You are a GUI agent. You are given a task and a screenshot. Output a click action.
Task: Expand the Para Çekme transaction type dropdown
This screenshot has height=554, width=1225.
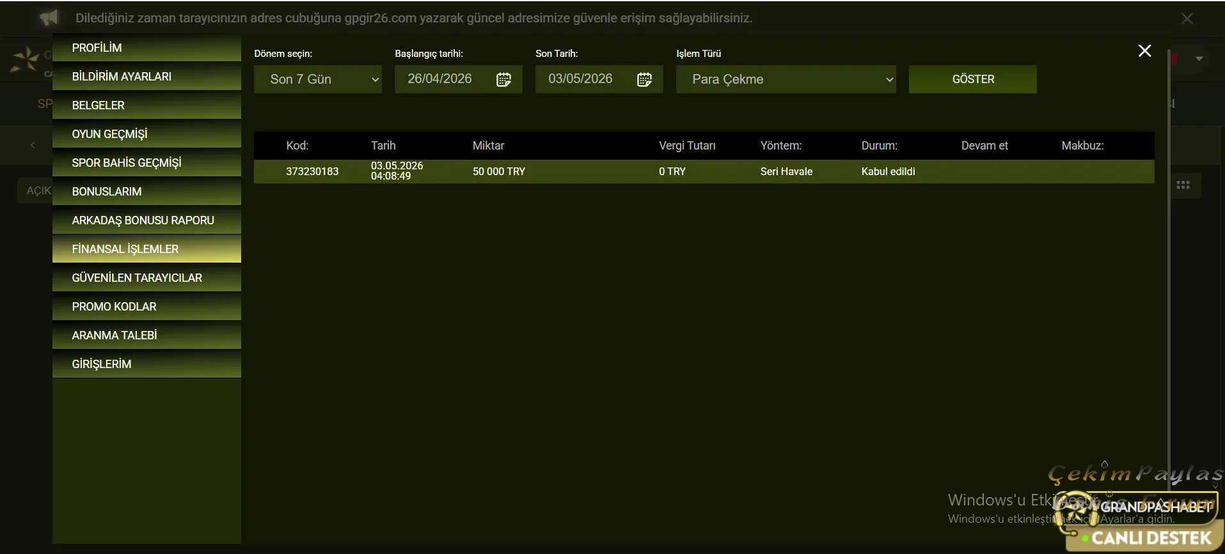(786, 79)
